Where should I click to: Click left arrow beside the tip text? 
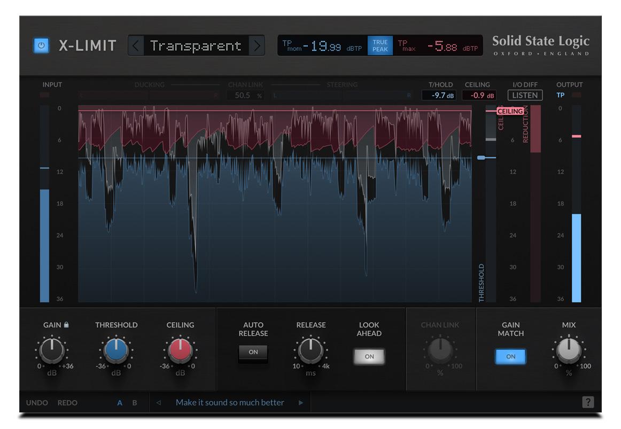click(x=158, y=403)
